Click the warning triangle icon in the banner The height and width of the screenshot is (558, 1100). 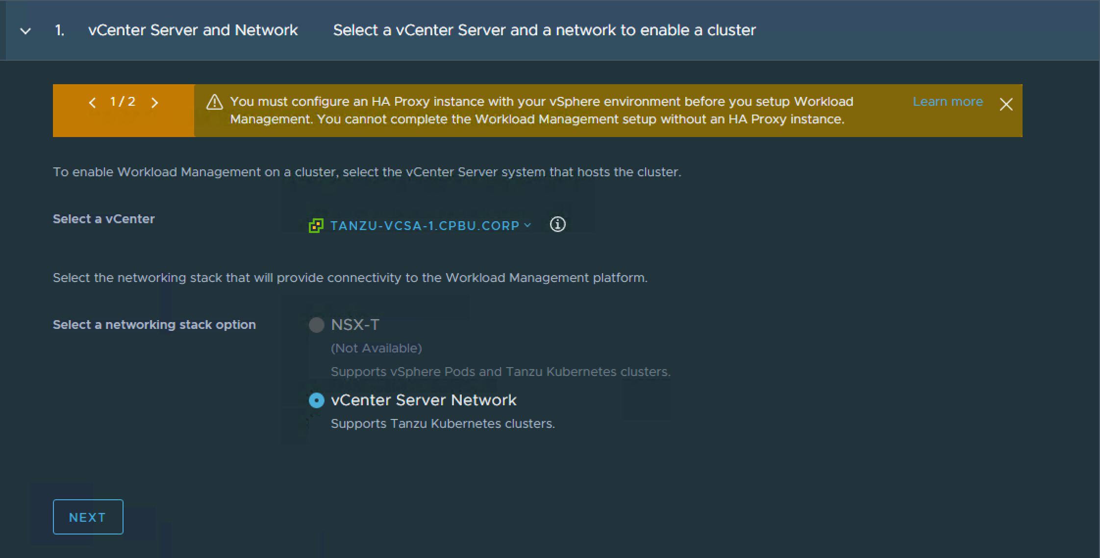214,102
